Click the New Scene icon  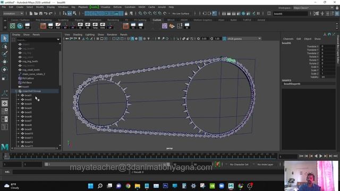(x=31, y=13)
